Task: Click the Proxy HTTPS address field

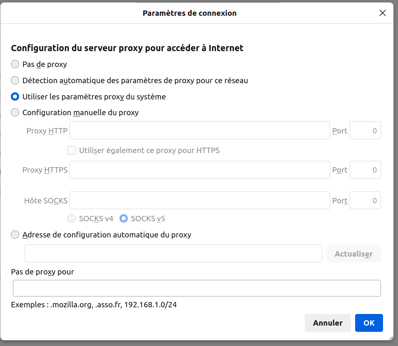Action: point(199,170)
